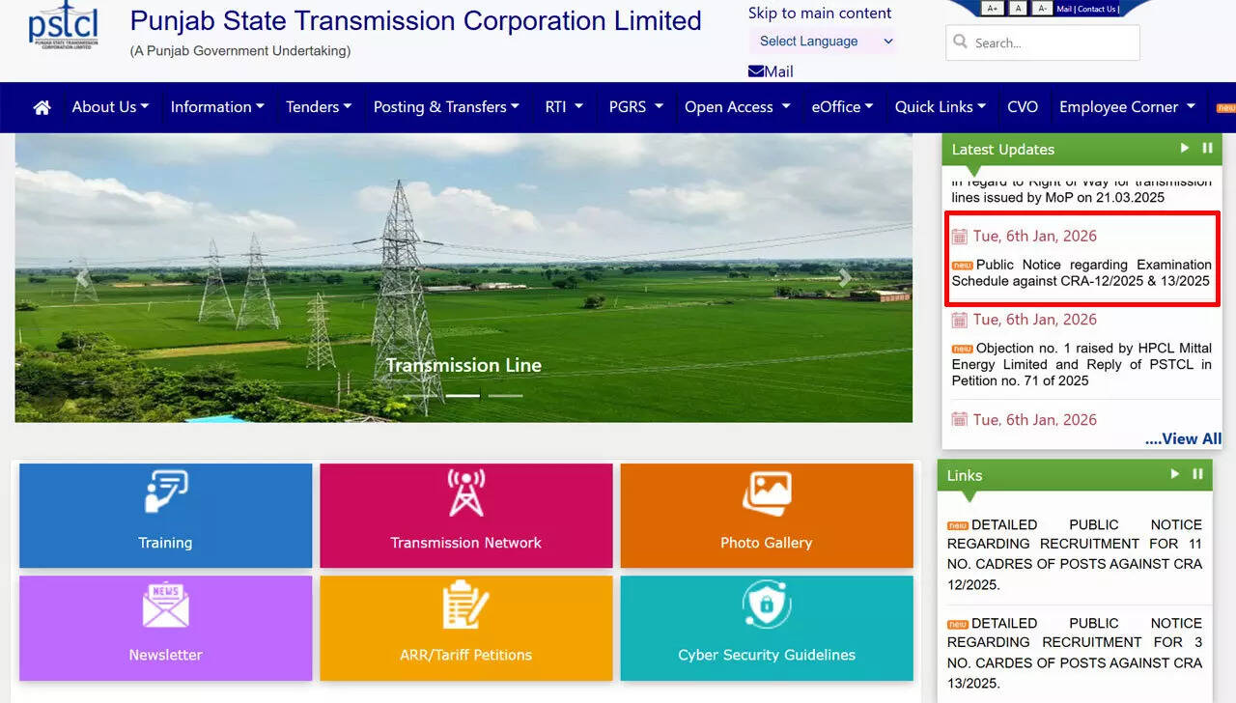Screen dimensions: 1236x703
Task: Click the Home icon in navigation bar
Action: (42, 108)
